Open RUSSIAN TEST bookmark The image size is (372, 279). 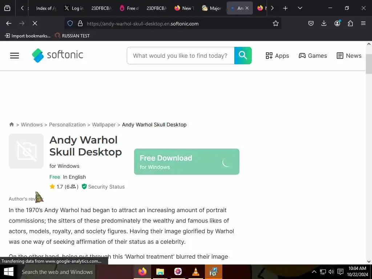72,36
